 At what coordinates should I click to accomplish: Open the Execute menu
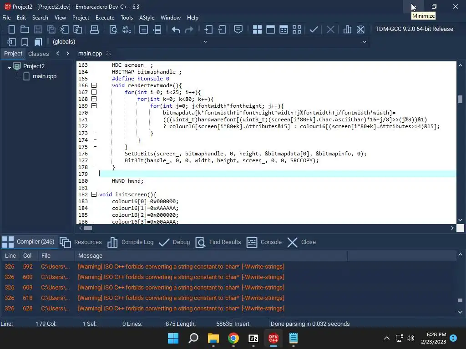tap(105, 18)
